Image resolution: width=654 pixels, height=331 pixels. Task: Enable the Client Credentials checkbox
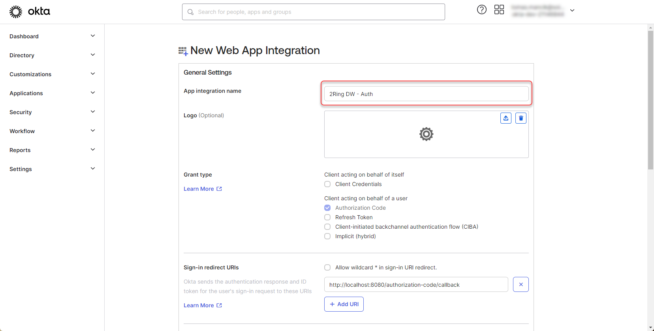(327, 184)
